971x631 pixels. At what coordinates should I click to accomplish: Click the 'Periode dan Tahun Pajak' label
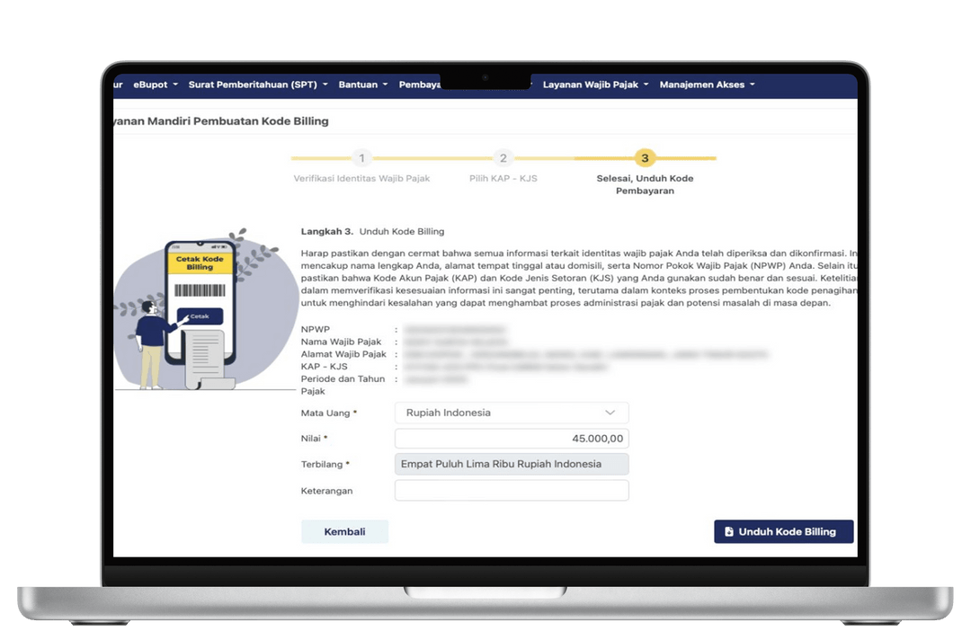343,386
